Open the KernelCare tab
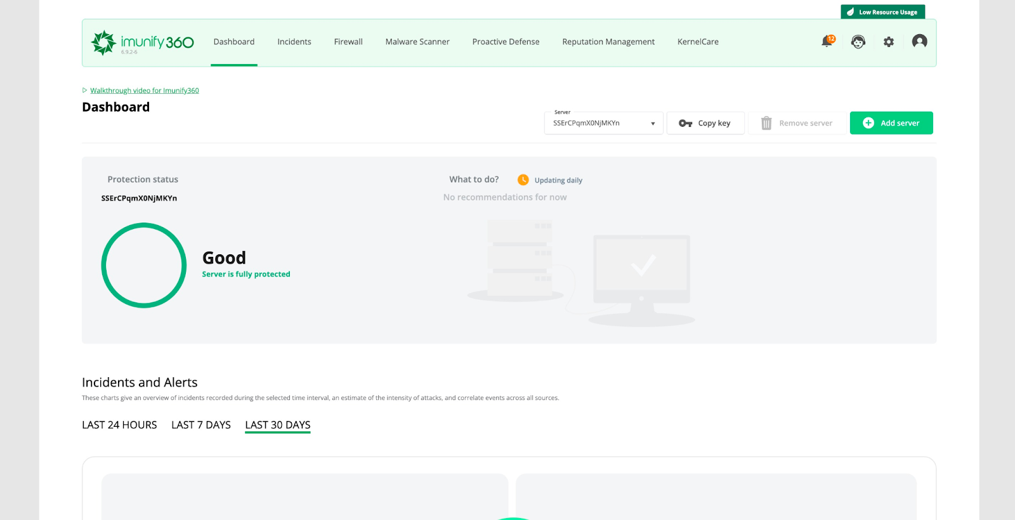The image size is (1015, 520). click(698, 42)
